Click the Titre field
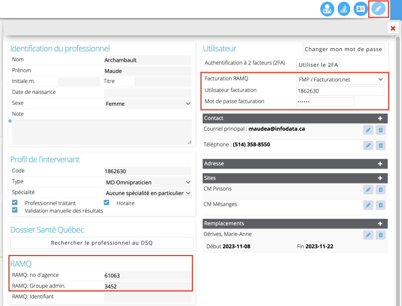This screenshot has height=306, width=402. coord(163,82)
